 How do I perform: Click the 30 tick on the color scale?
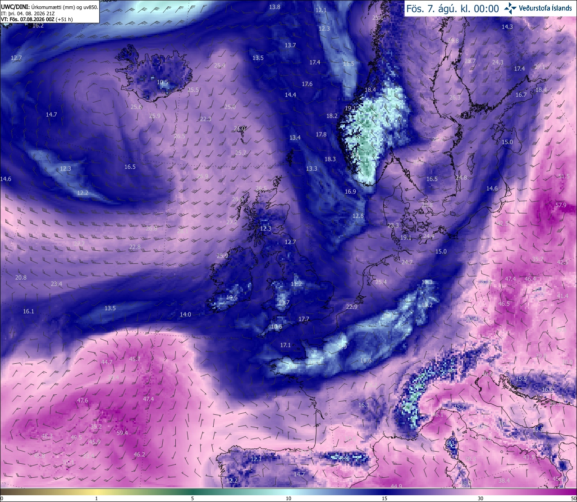(x=481, y=498)
